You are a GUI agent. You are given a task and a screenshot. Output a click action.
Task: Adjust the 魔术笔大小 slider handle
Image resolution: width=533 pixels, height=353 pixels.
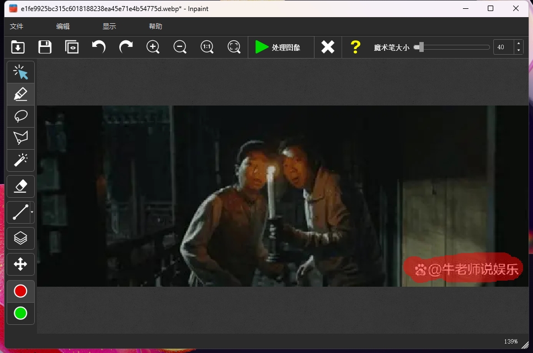click(x=421, y=47)
